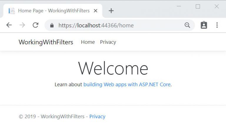The height and width of the screenshot is (127, 226).
Task: Open the footer Privacy link
Action: [97, 116]
